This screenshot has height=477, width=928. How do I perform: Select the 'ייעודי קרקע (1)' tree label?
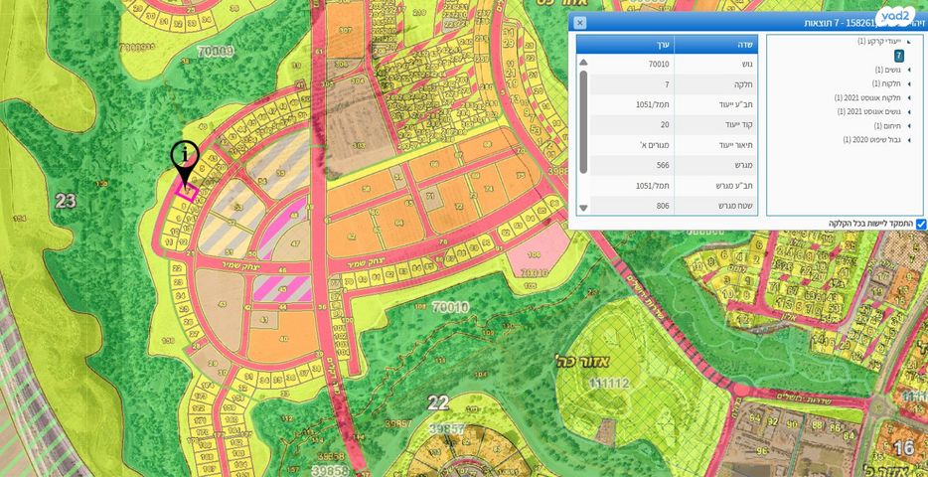tap(879, 42)
